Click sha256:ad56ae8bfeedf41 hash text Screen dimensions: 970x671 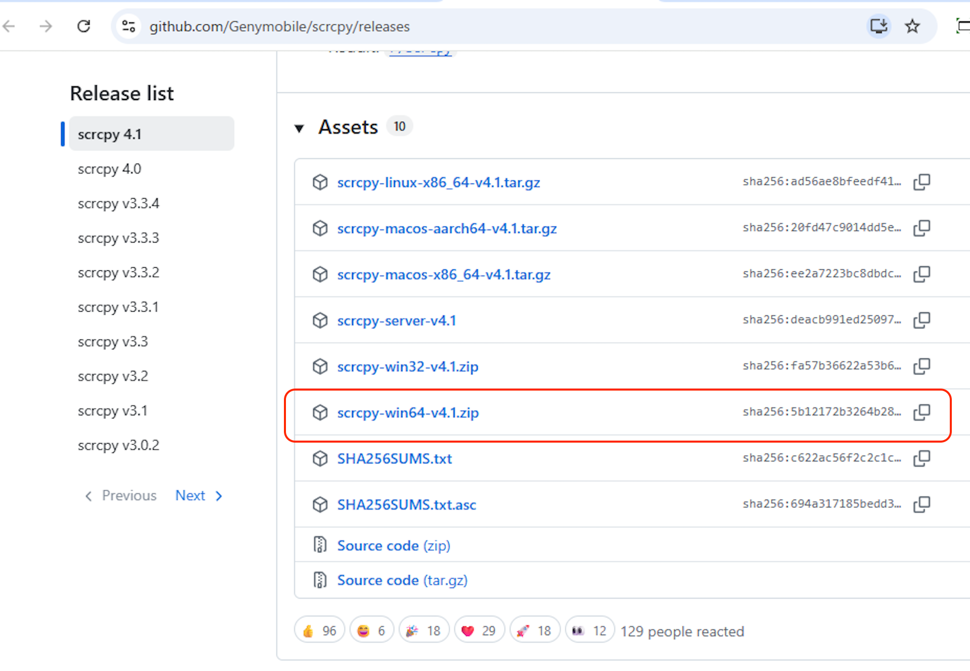point(821,181)
